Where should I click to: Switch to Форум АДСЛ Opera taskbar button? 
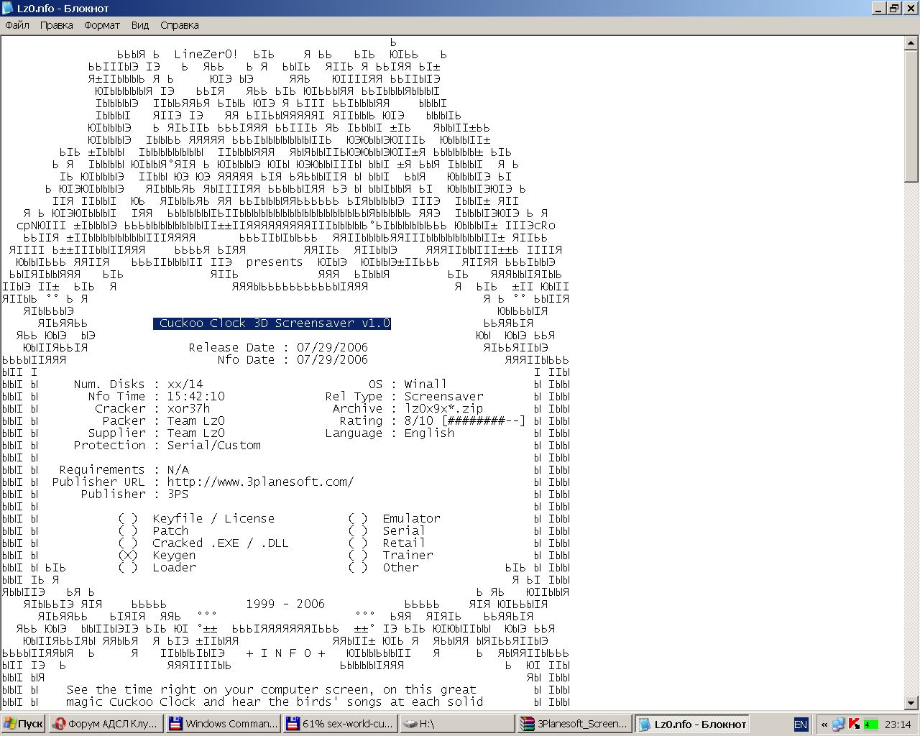click(105, 724)
